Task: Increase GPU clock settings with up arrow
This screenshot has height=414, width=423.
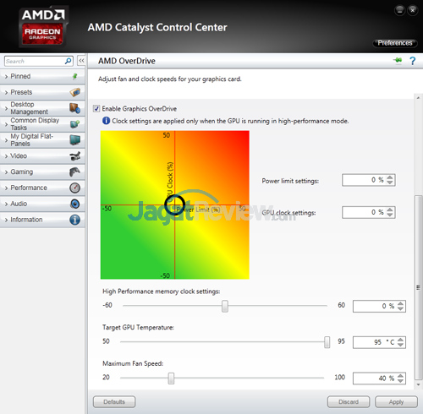Action: click(390, 210)
